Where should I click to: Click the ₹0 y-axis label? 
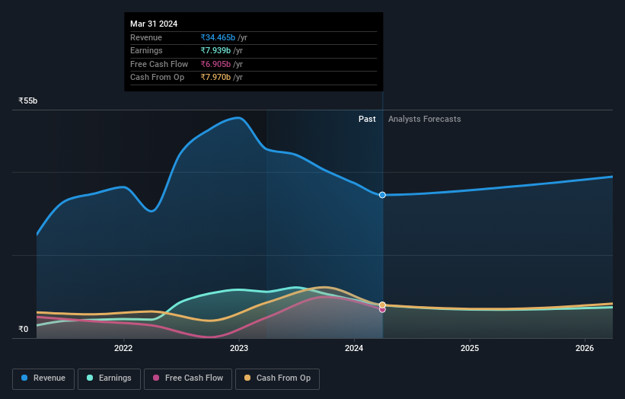pos(24,329)
